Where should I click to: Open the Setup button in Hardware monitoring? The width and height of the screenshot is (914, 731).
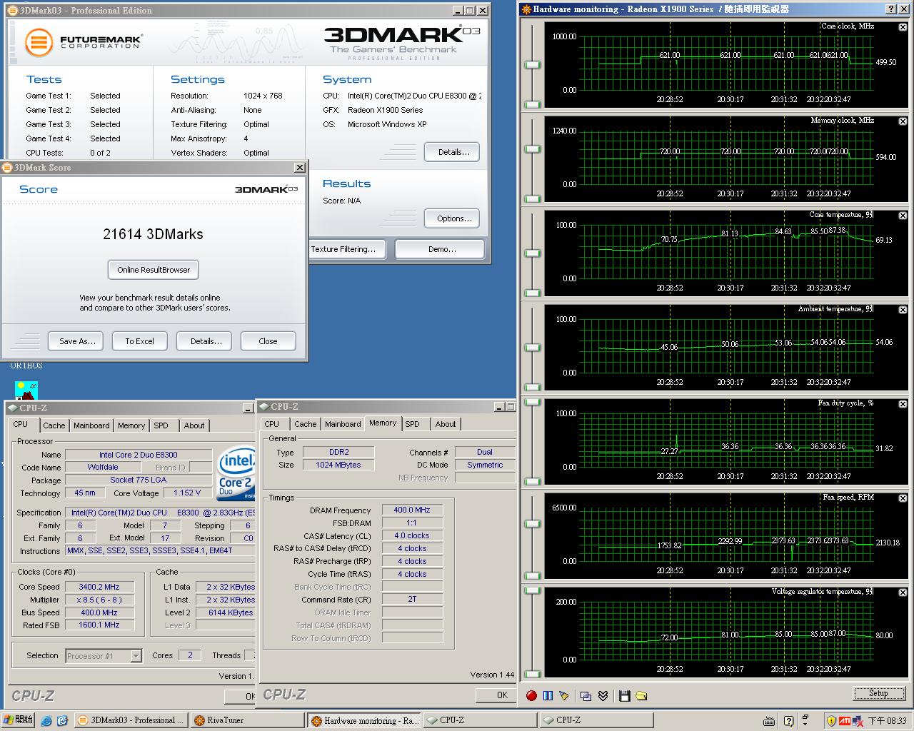click(878, 693)
